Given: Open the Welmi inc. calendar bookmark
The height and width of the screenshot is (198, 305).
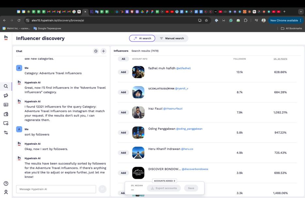Looking at the screenshot, I should click(16, 28).
